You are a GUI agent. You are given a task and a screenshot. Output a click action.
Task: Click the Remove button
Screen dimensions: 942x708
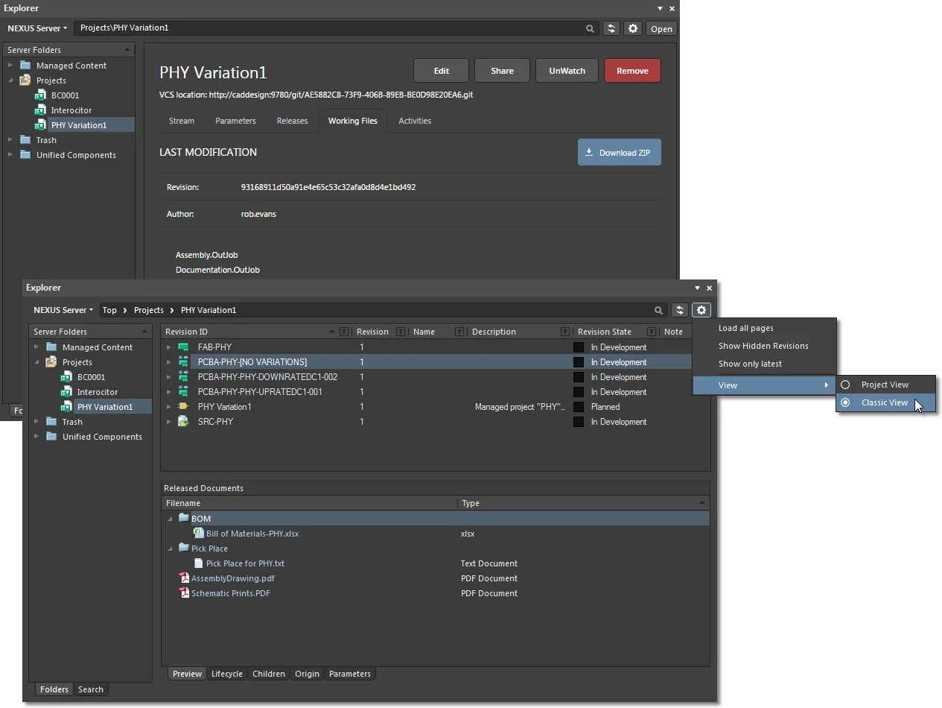pyautogui.click(x=631, y=69)
